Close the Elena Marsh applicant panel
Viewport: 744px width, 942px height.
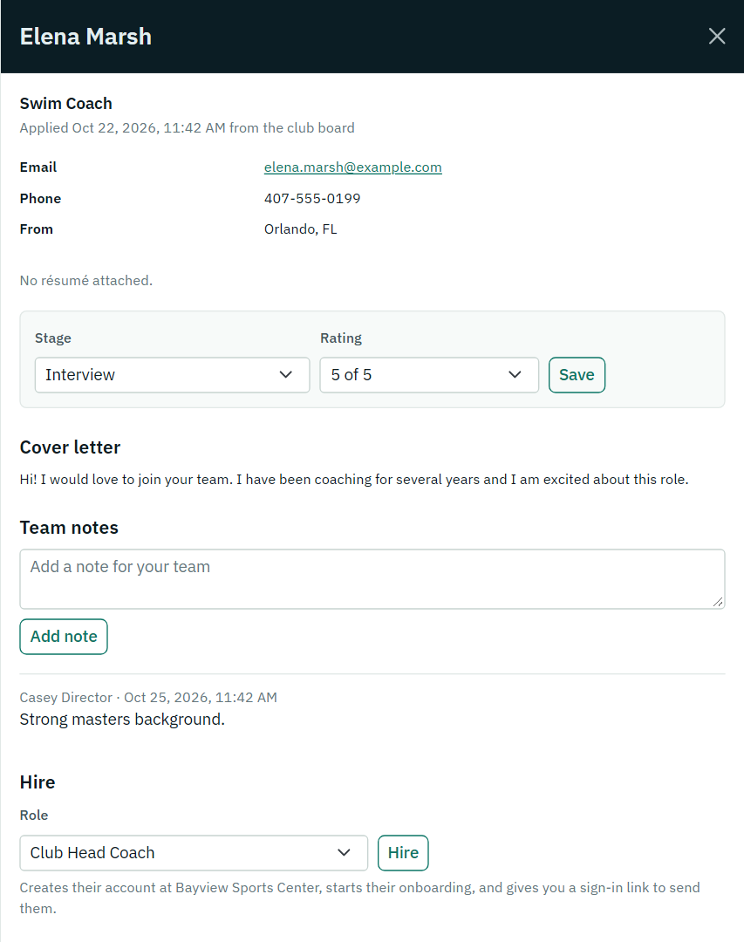pyautogui.click(x=716, y=36)
